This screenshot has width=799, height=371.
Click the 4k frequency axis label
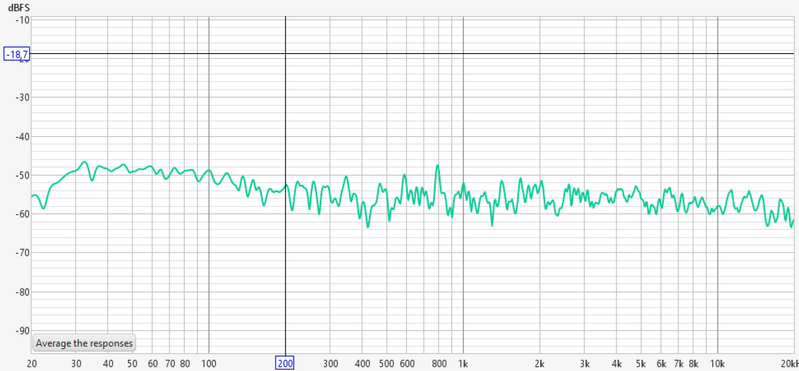(617, 363)
